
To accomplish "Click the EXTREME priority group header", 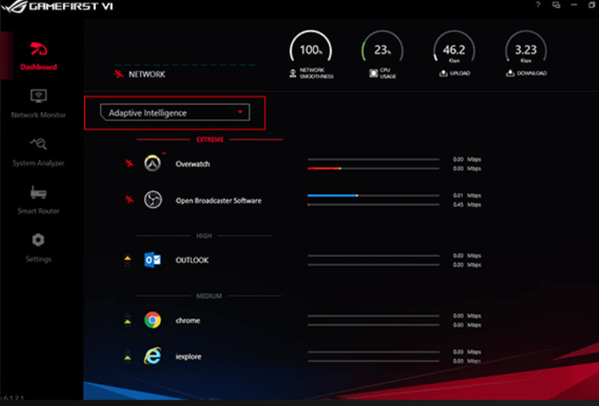I will tap(210, 140).
